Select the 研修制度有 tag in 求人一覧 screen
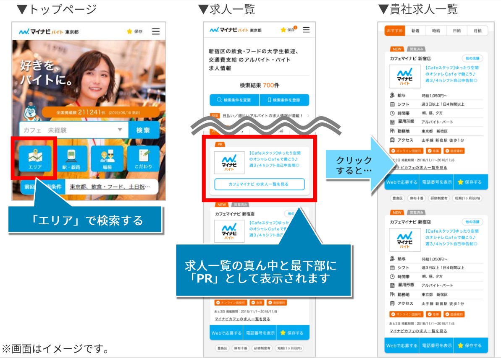 click(x=262, y=348)
